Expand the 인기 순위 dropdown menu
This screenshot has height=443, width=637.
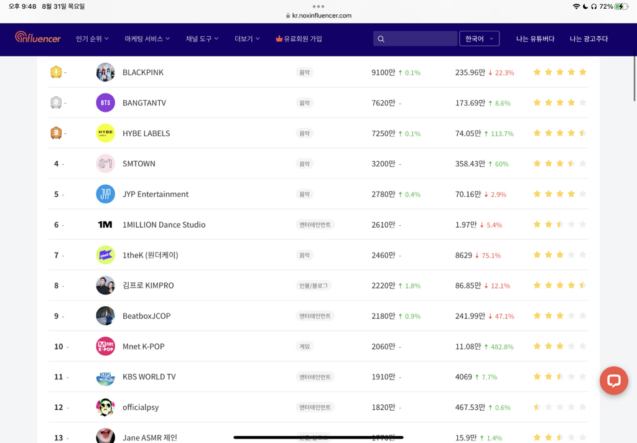92,39
